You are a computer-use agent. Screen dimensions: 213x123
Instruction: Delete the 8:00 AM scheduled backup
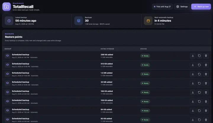[206, 101]
